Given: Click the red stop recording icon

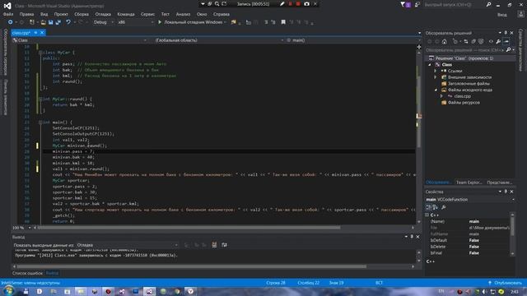Looking at the screenshot, I should pos(298,4).
